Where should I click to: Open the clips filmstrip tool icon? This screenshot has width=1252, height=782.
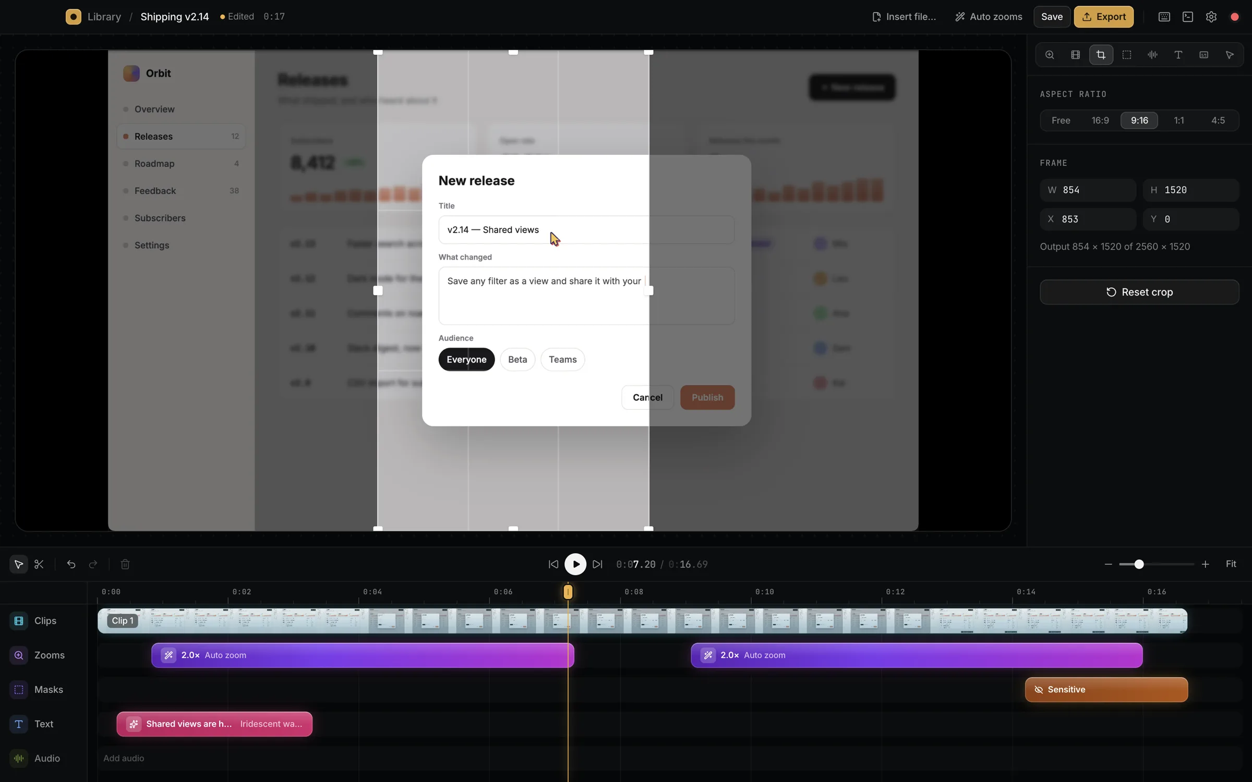[x=1075, y=55]
